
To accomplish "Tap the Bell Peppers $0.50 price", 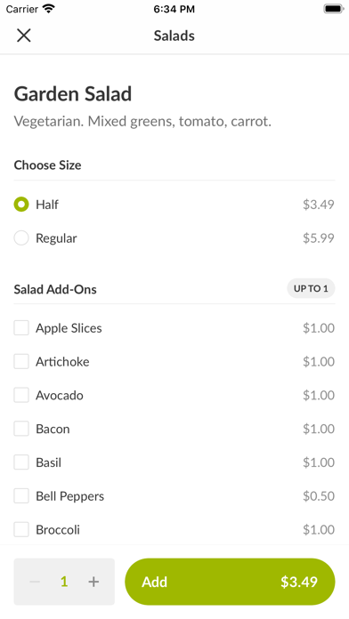I will 319,496.
